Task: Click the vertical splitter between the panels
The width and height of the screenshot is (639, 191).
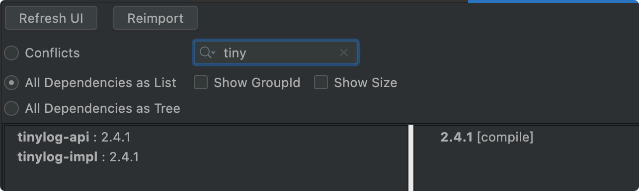Action: click(x=411, y=158)
